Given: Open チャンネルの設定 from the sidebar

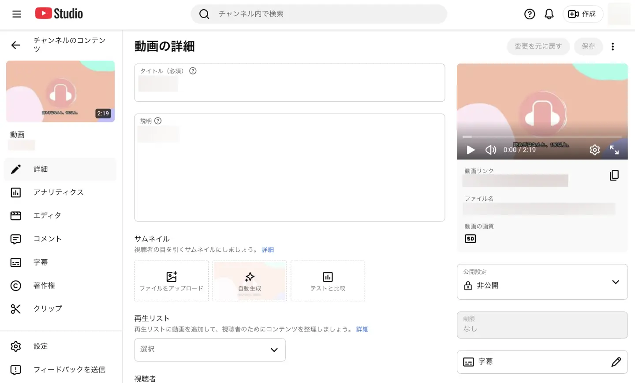Looking at the screenshot, I should pyautogui.click(x=15, y=346).
